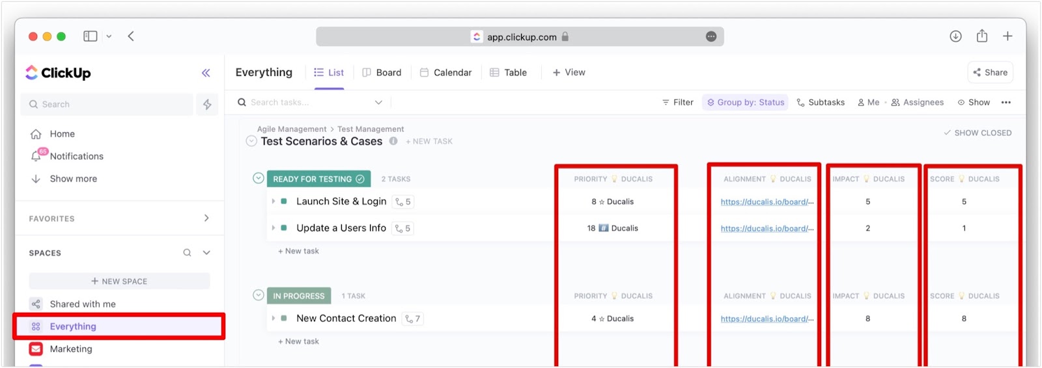Open Ducalis link for Launch Site & Login
The height and width of the screenshot is (368, 1042).
point(767,202)
